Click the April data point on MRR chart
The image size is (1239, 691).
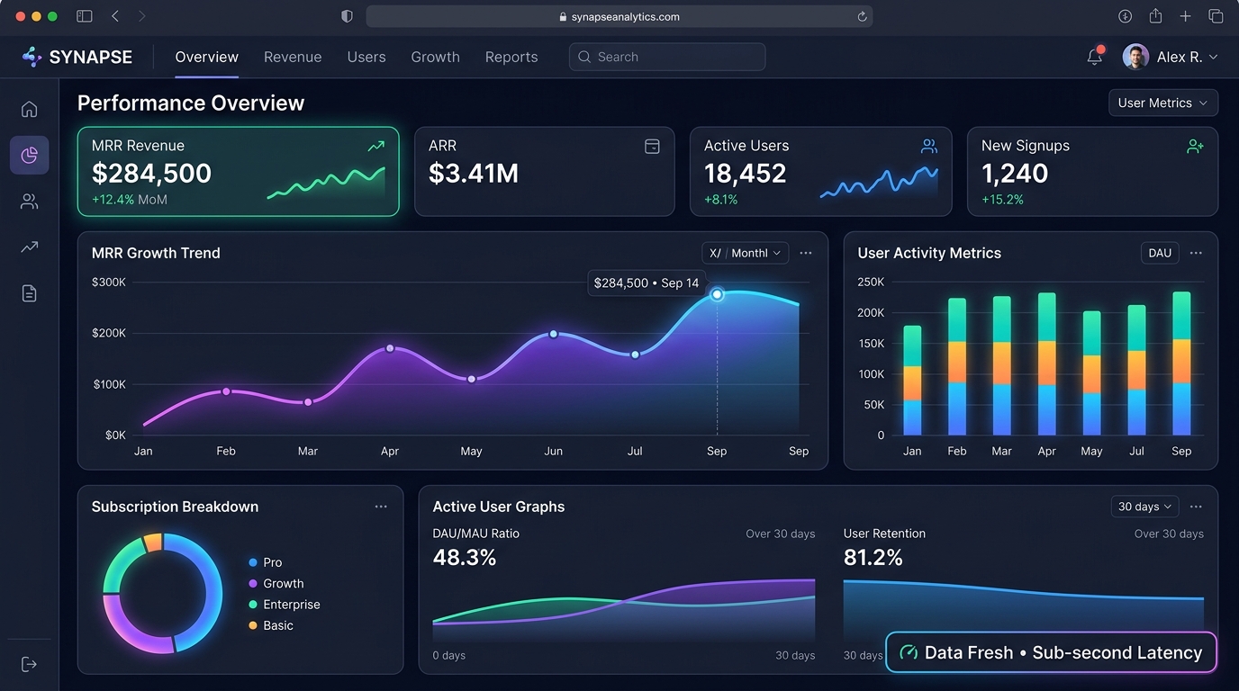coord(390,348)
